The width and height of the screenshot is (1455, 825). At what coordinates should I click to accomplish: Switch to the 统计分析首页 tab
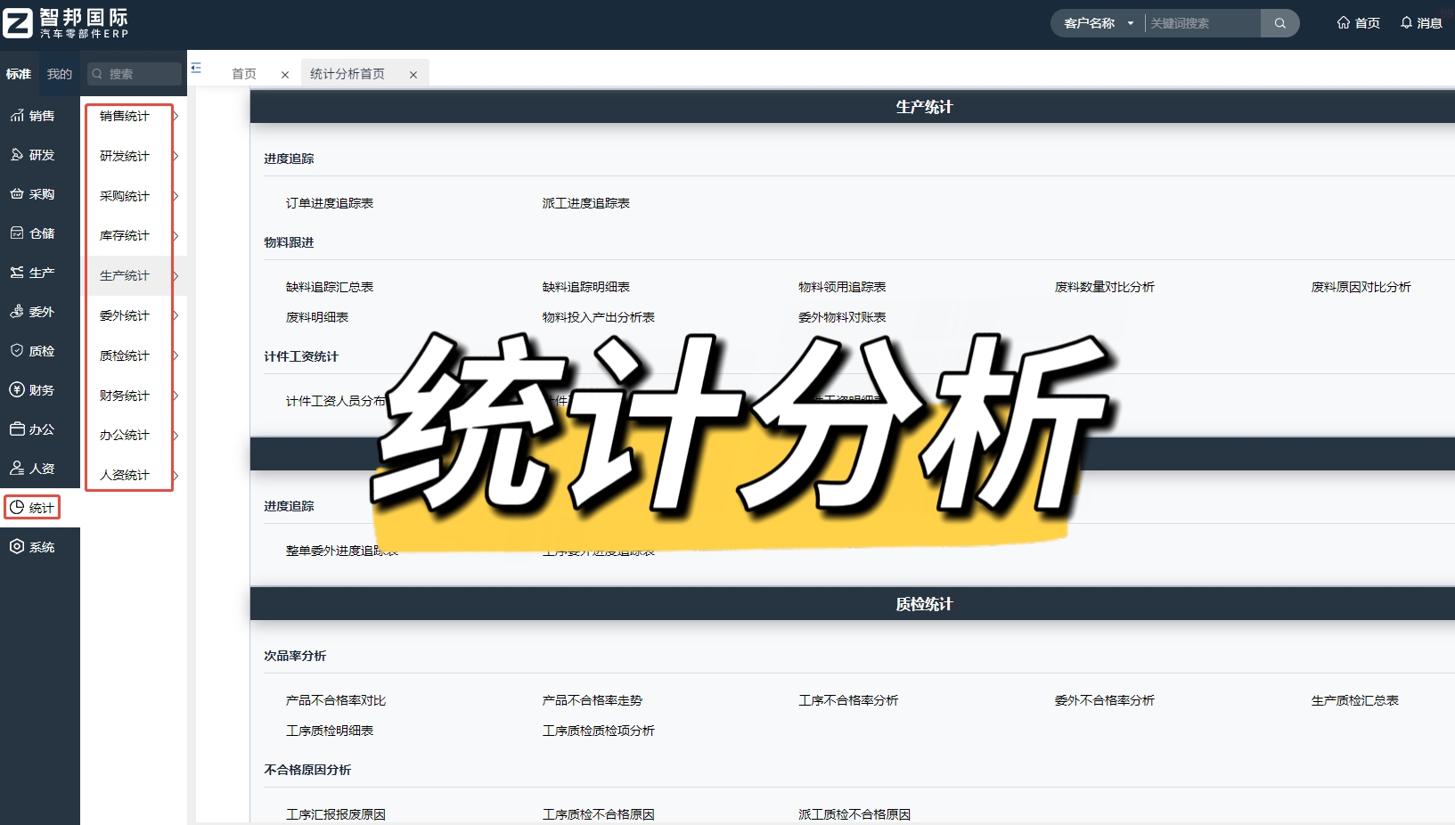pos(347,74)
